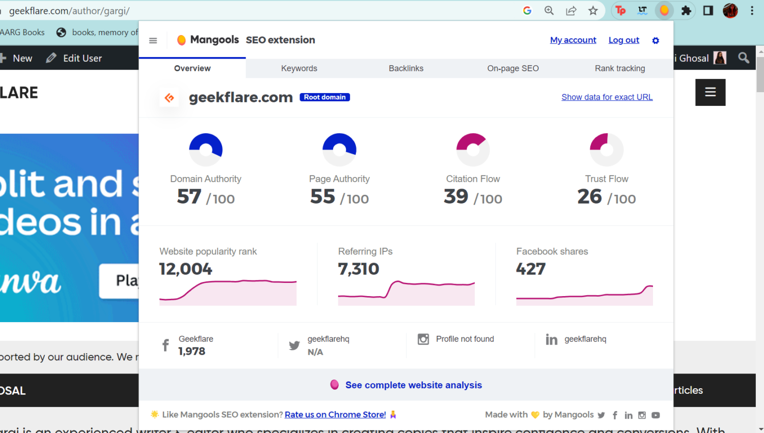Bookmark this page with star icon
This screenshot has width=764, height=433.
coord(593,10)
